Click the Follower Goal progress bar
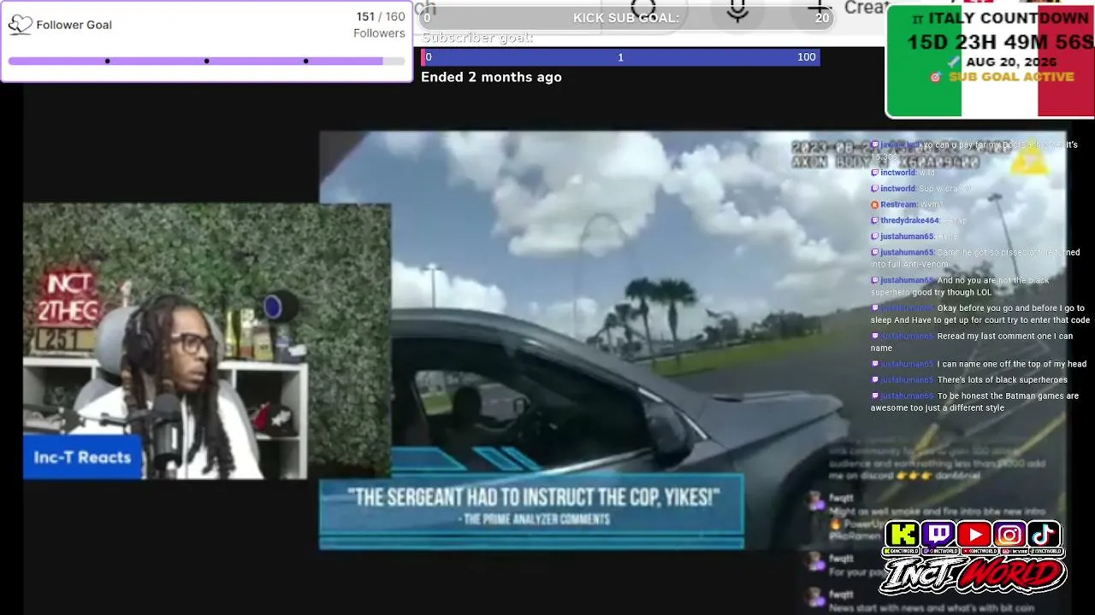 coord(206,61)
